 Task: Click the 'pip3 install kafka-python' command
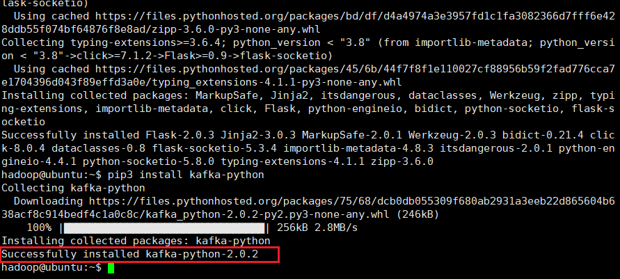(186, 175)
